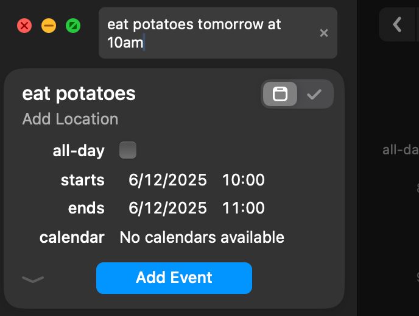Change the end time 11:00

coord(243,208)
